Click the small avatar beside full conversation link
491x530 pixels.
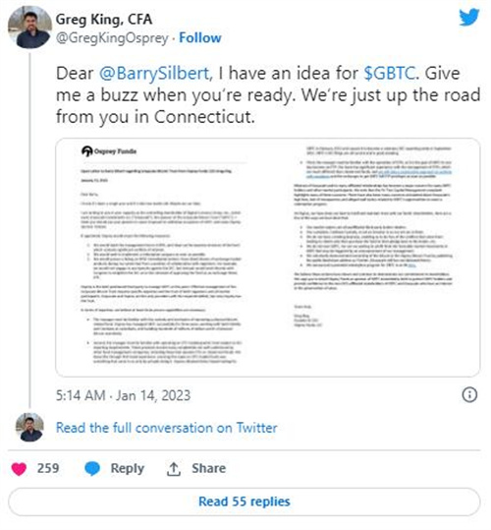[29, 427]
